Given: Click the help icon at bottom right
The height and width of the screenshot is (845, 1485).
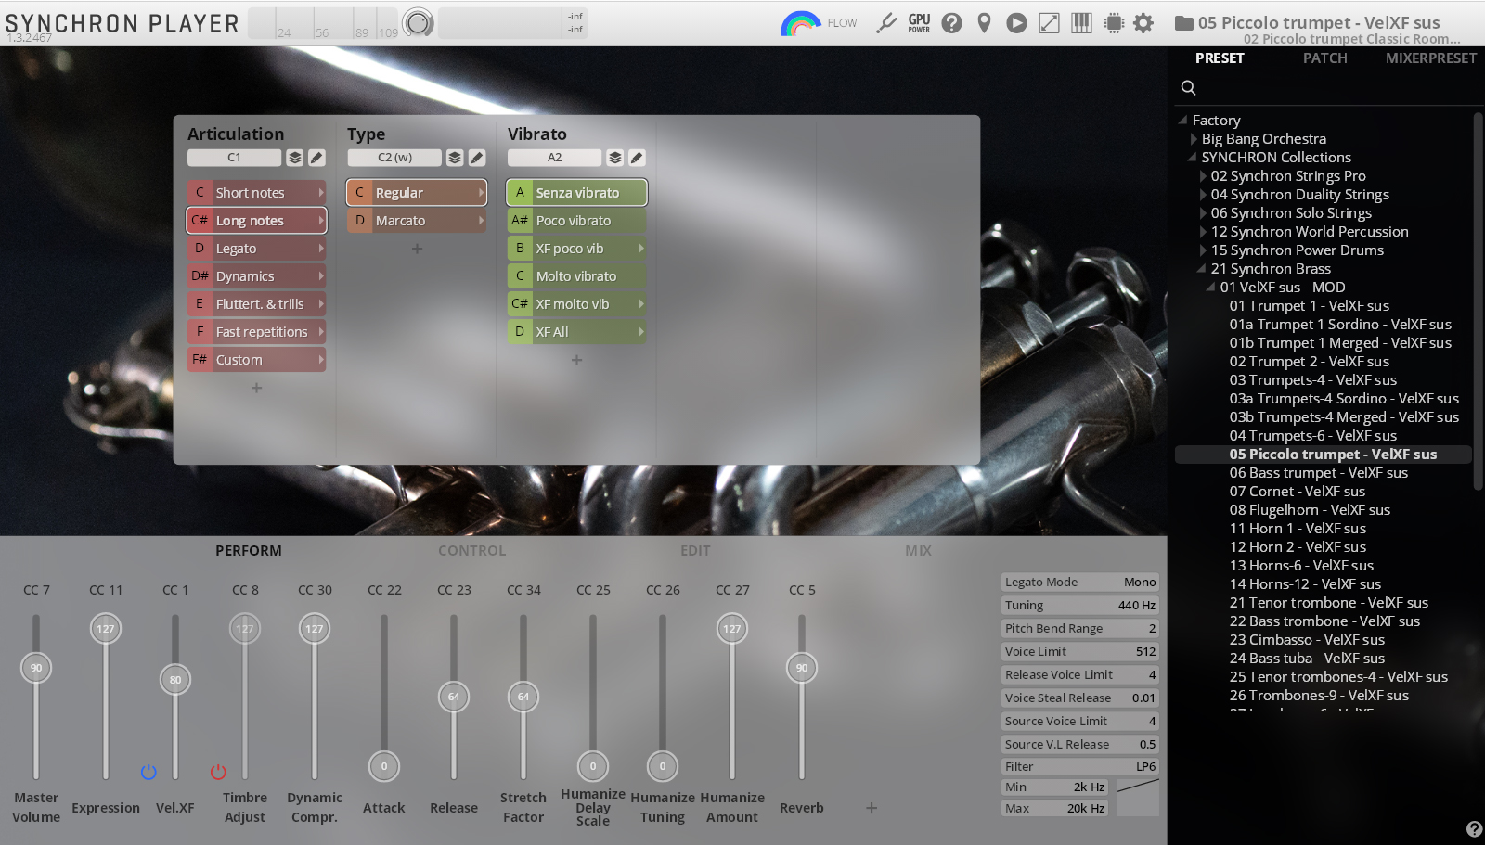Looking at the screenshot, I should (x=1474, y=829).
